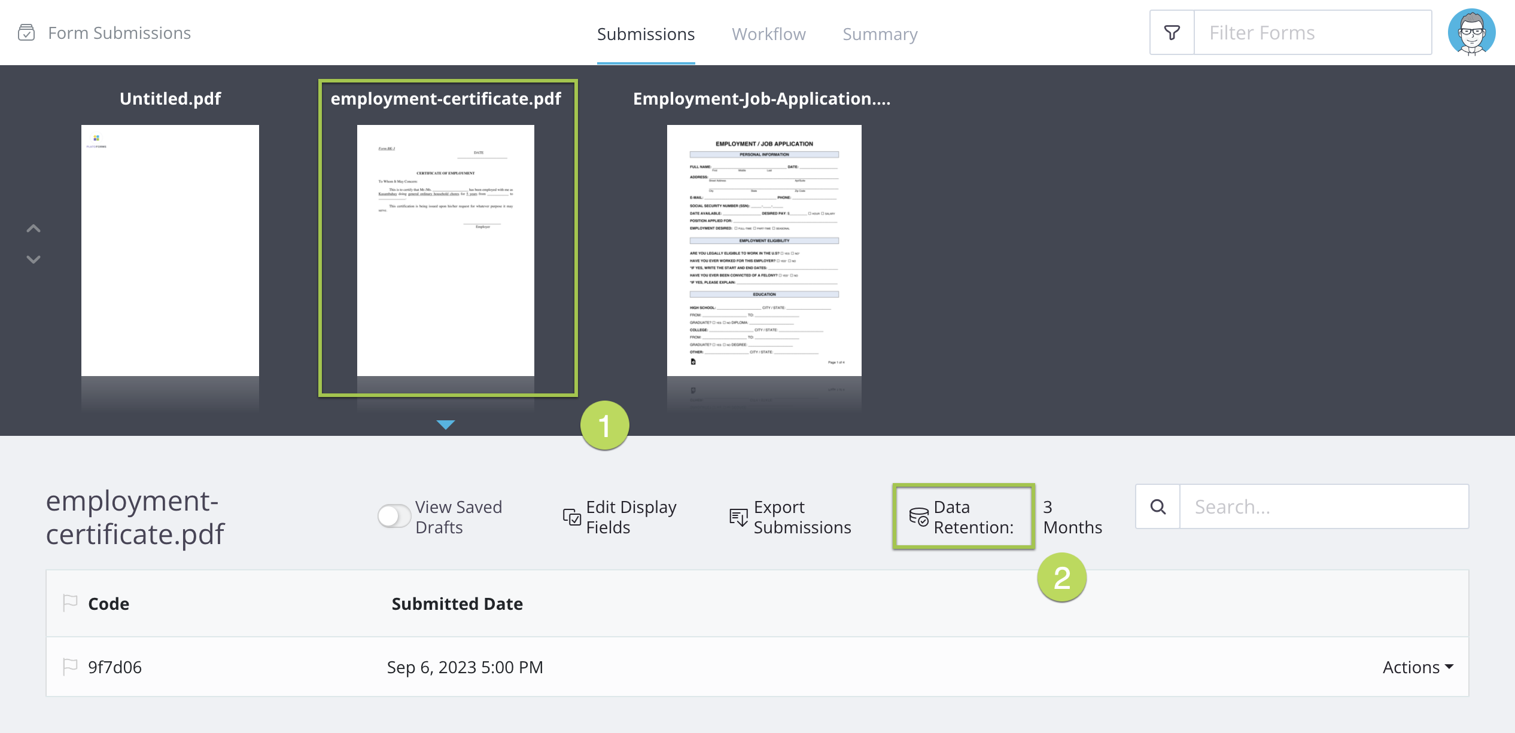
Task: Click the large employment-certificate.pdf heading
Action: [x=135, y=517]
